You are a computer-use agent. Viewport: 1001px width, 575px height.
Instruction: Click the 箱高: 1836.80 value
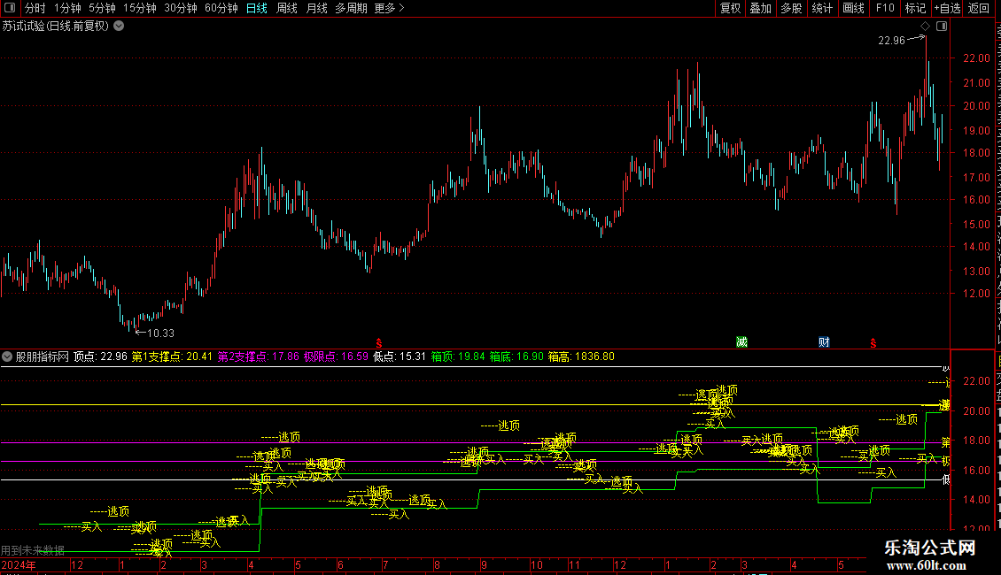[x=581, y=357]
